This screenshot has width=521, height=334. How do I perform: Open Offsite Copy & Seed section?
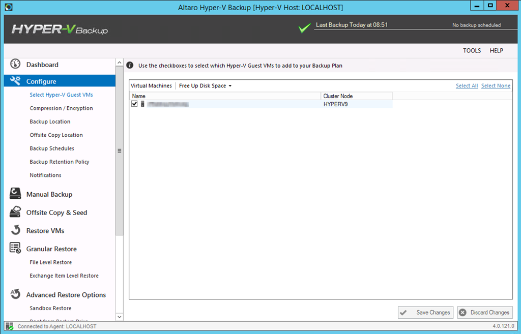(56, 212)
